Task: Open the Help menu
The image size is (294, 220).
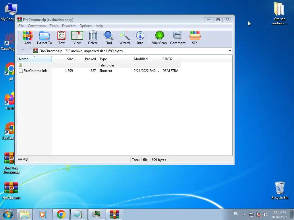Action: [x=99, y=26]
